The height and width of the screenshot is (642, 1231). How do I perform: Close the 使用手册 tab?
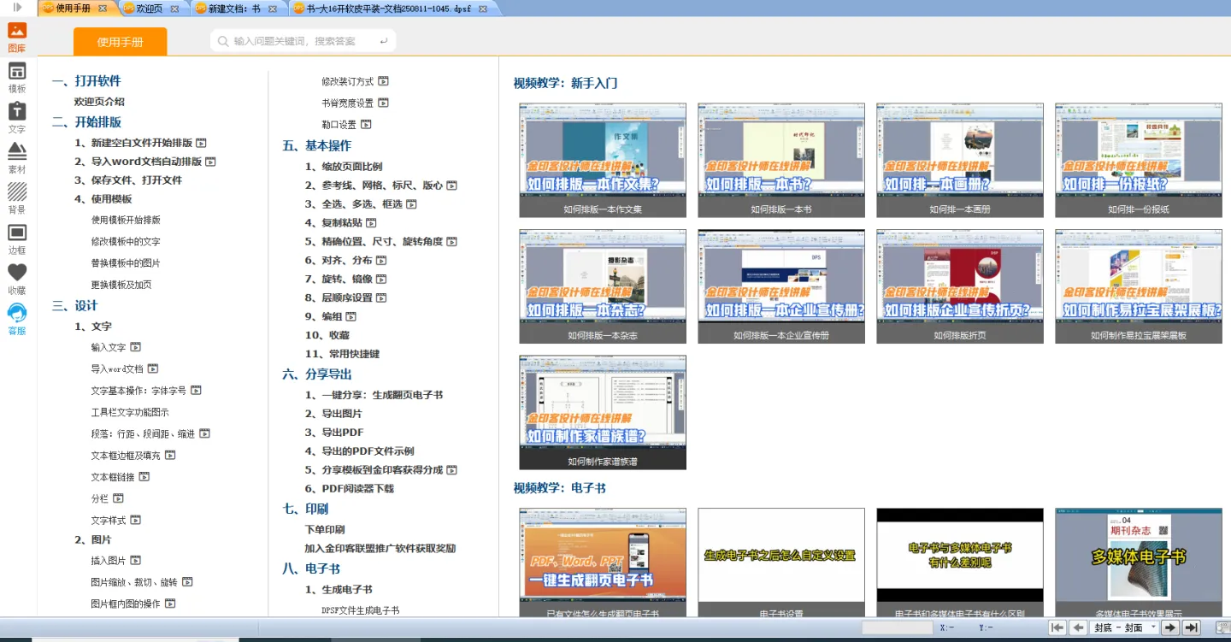[x=103, y=9]
